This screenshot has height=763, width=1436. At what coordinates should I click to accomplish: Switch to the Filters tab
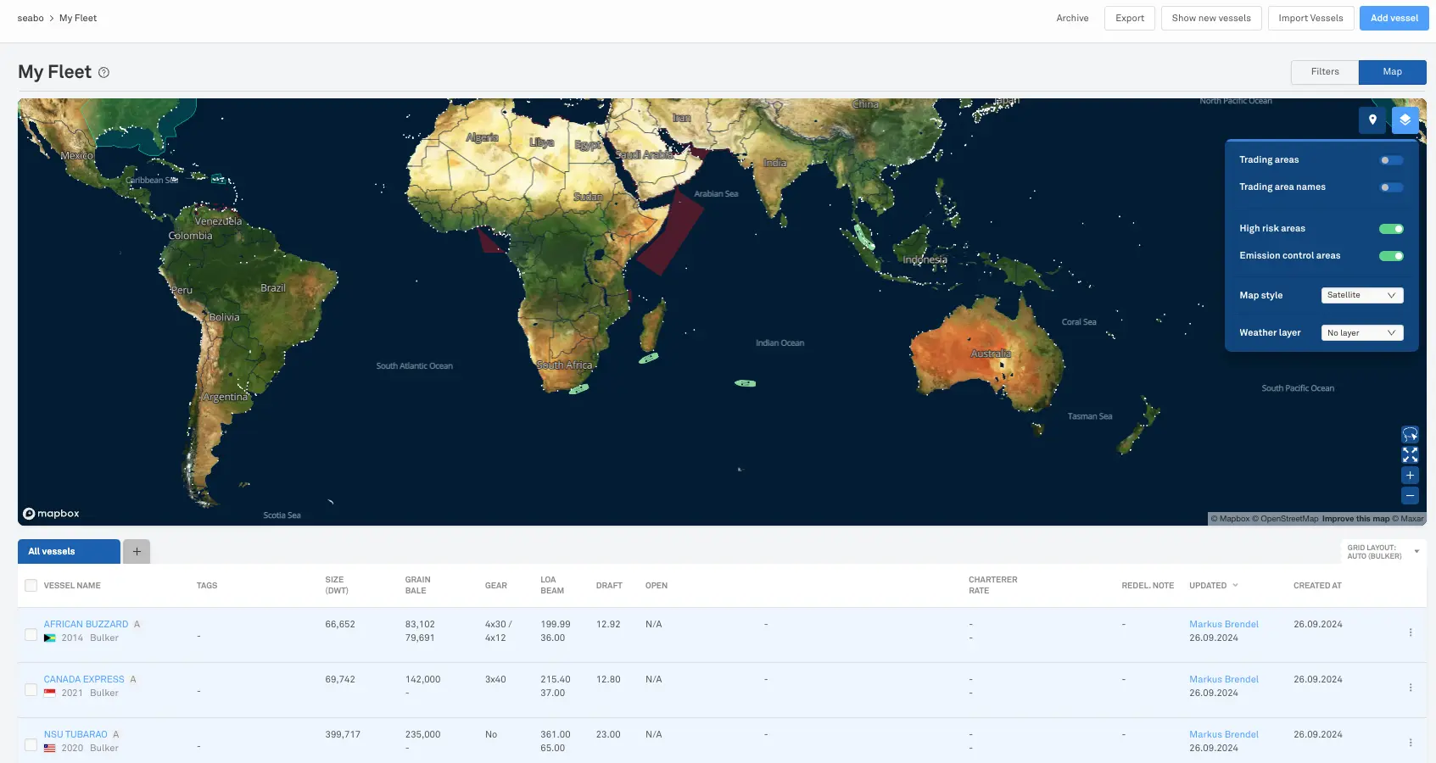pos(1324,72)
